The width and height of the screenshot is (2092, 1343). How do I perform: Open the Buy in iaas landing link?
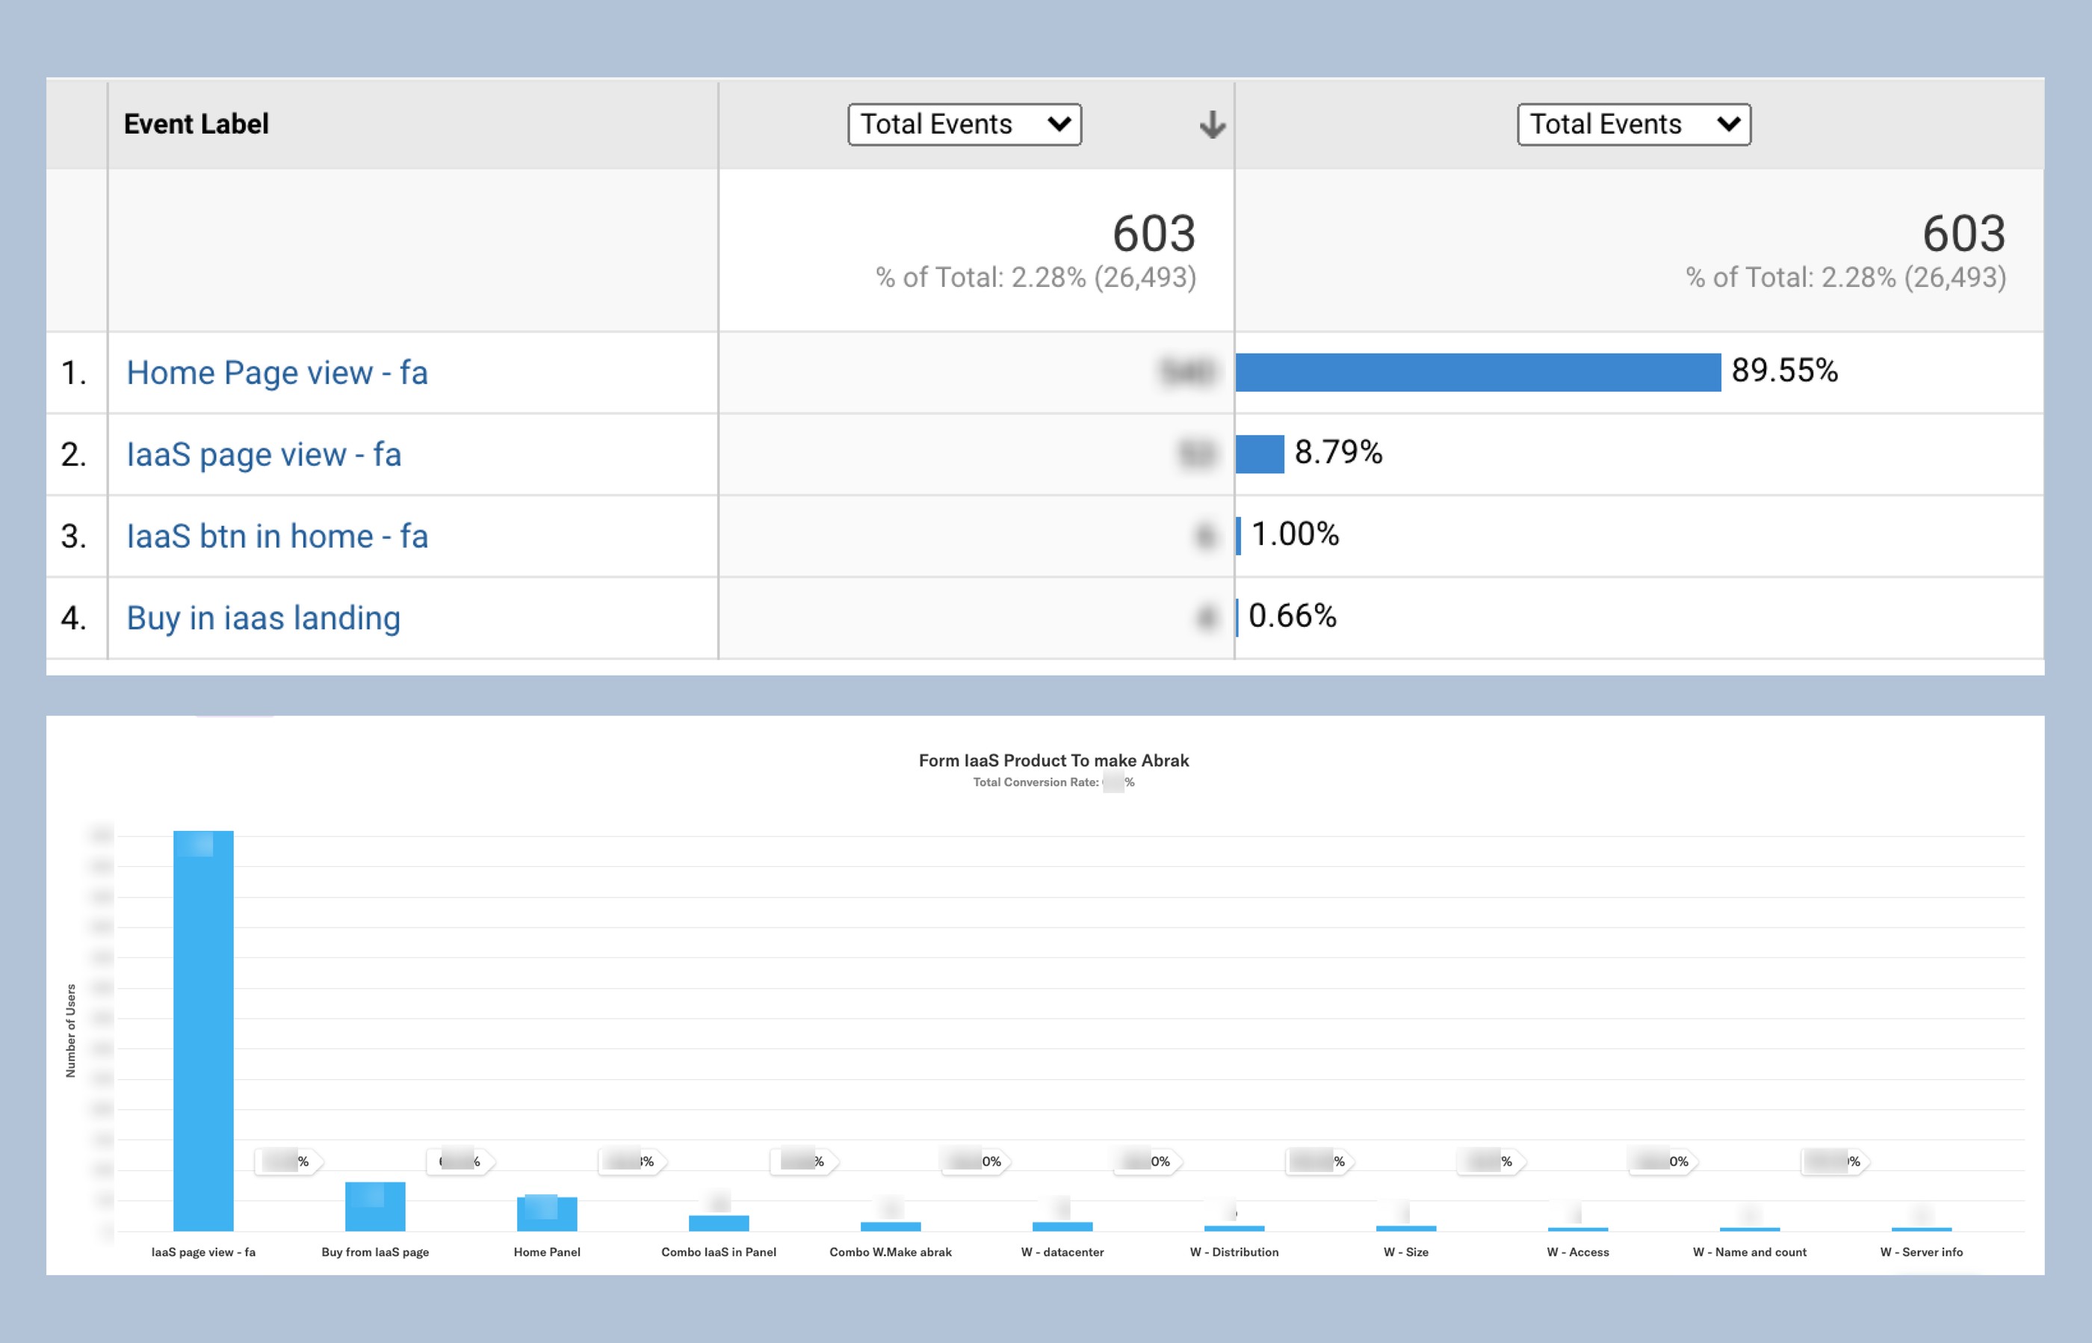(x=263, y=617)
